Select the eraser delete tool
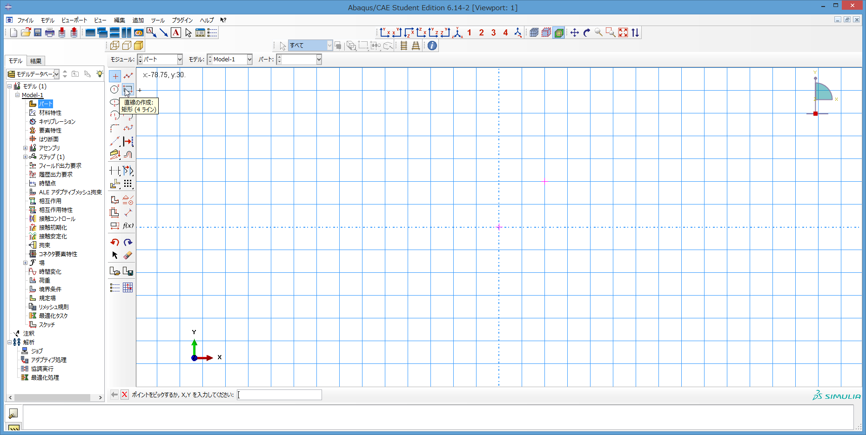The image size is (866, 435). pyautogui.click(x=128, y=255)
